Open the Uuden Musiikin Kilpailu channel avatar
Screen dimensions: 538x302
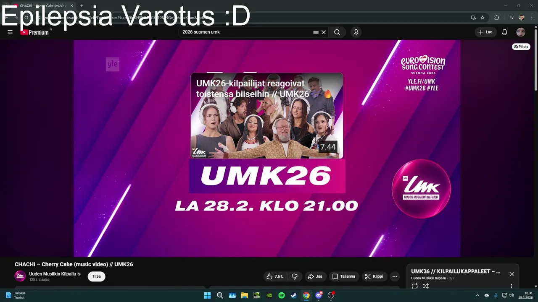pyautogui.click(x=20, y=276)
